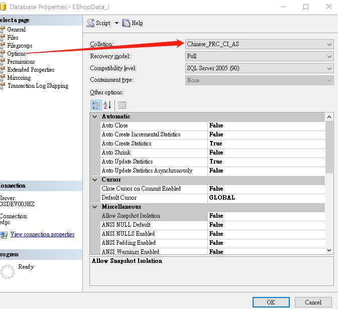Open the Extended Properties page
The width and height of the screenshot is (338, 309).
coord(31,70)
